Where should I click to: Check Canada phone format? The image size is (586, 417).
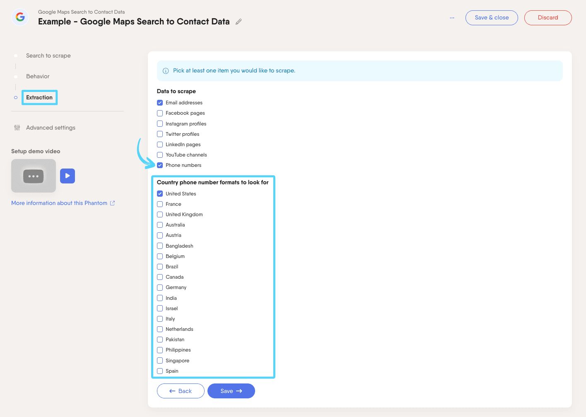[160, 277]
